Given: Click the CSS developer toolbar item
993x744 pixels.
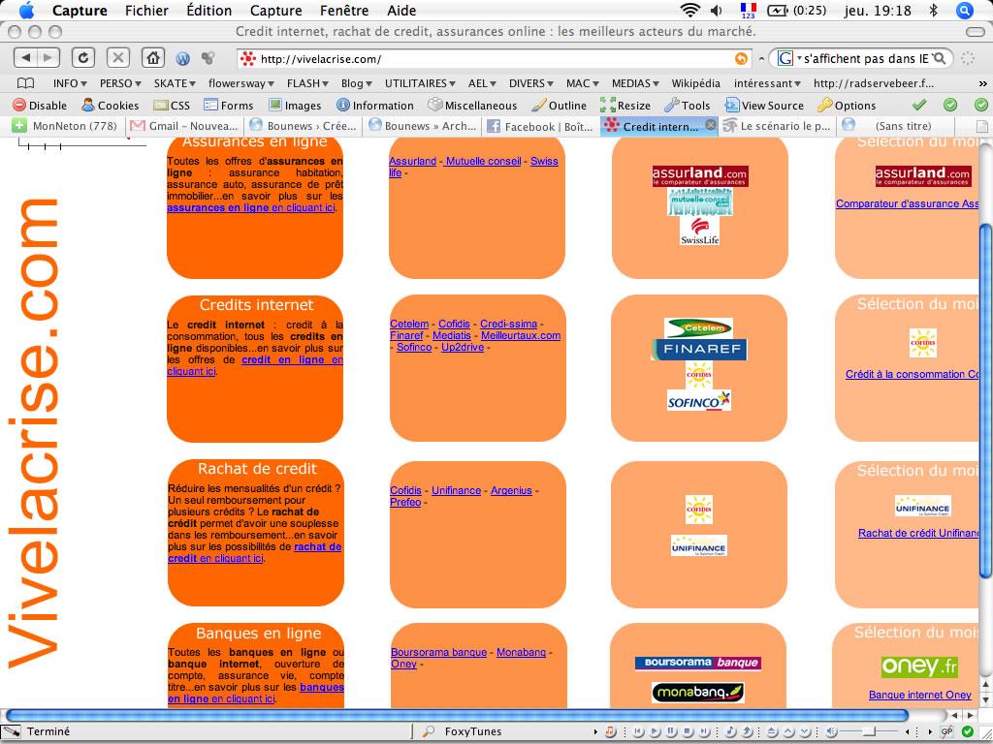Looking at the screenshot, I should [x=172, y=105].
